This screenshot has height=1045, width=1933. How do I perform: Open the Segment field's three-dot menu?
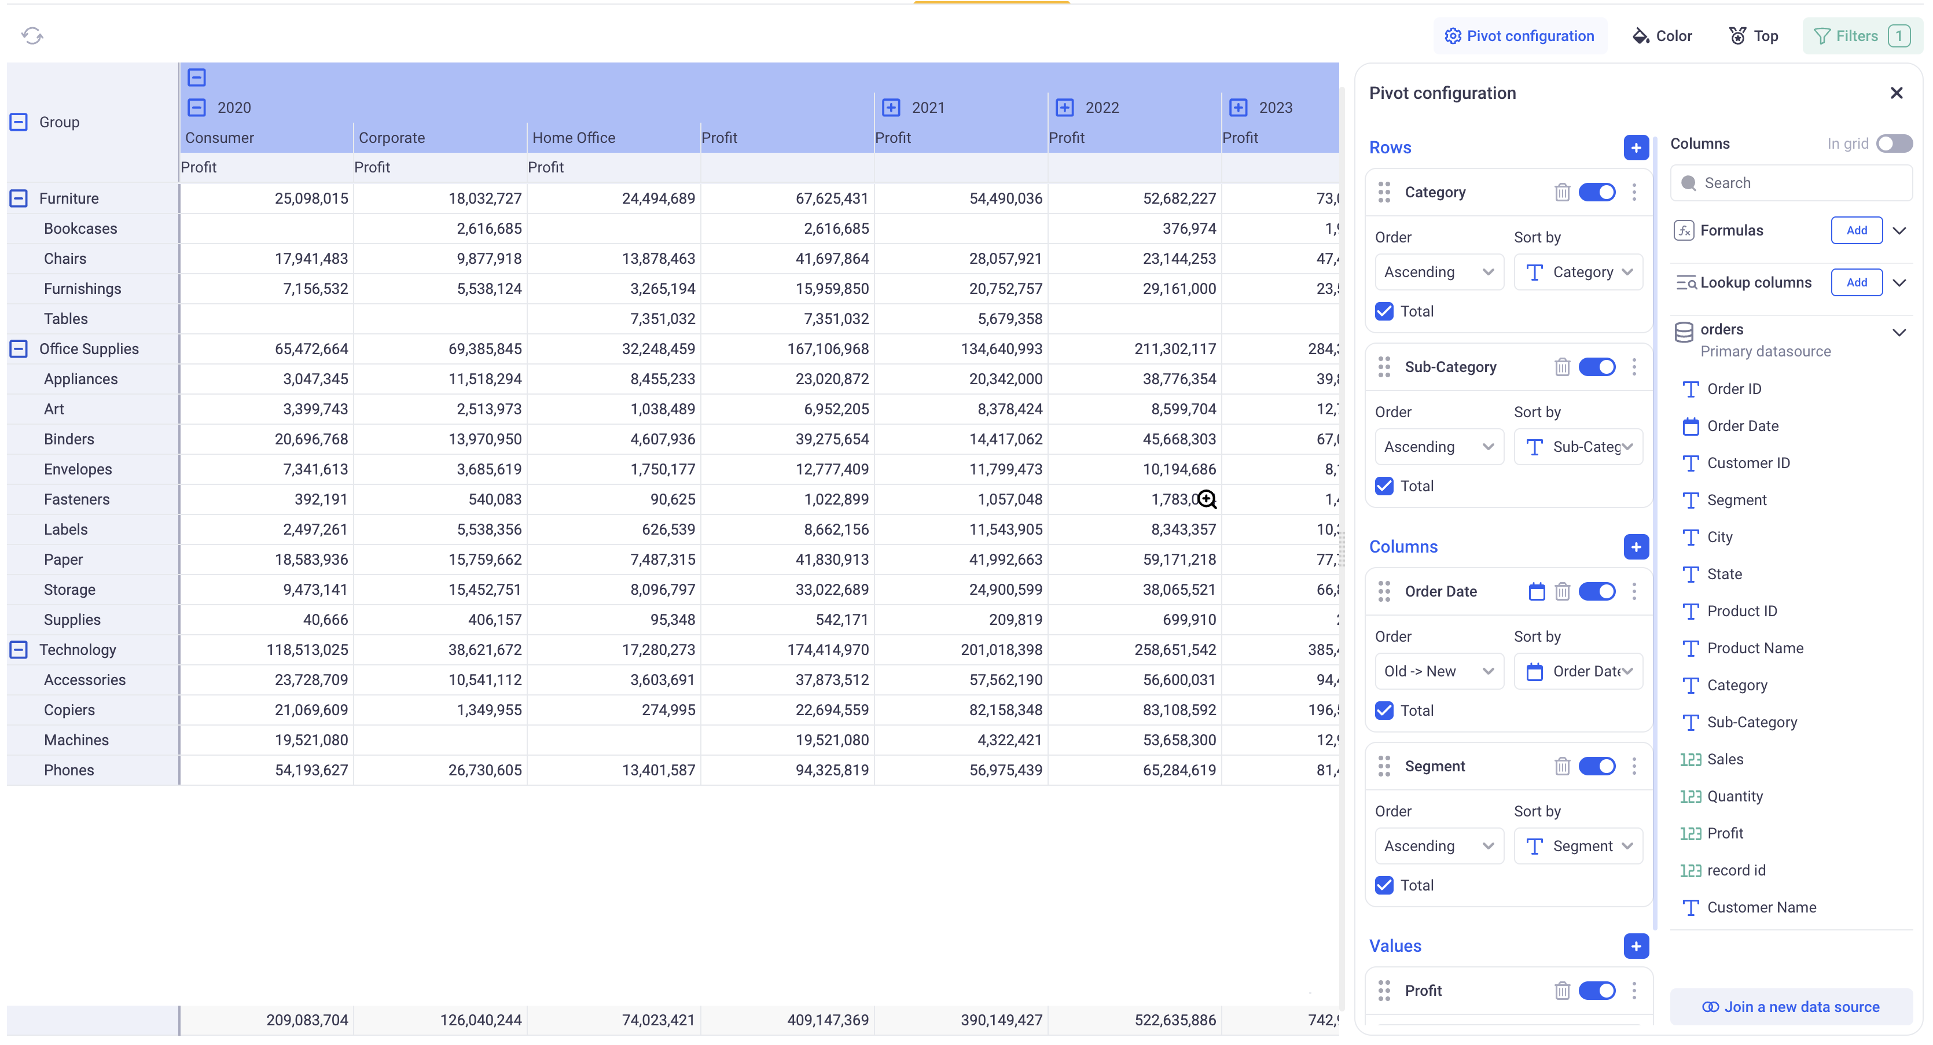pos(1634,766)
